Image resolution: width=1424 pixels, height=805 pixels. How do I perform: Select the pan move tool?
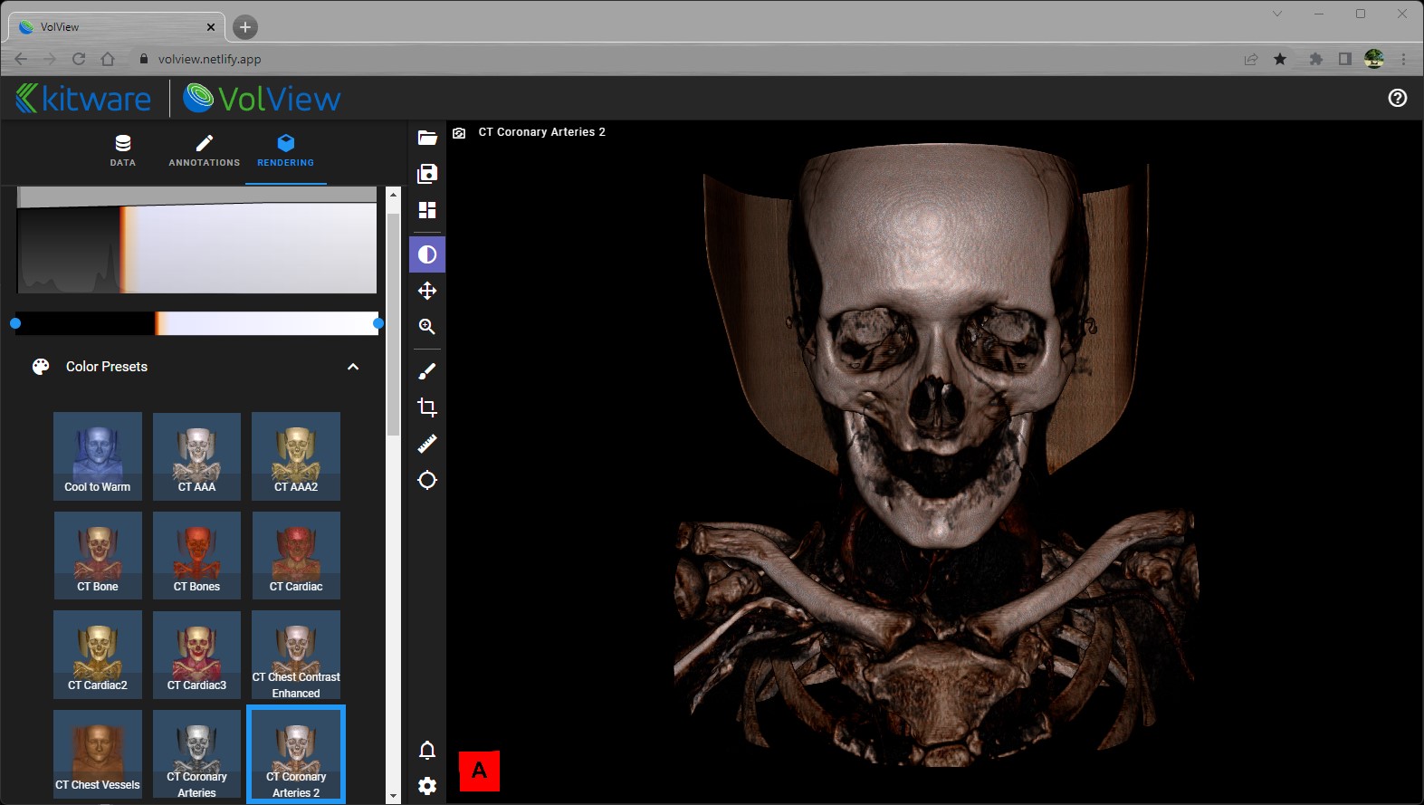tap(427, 291)
